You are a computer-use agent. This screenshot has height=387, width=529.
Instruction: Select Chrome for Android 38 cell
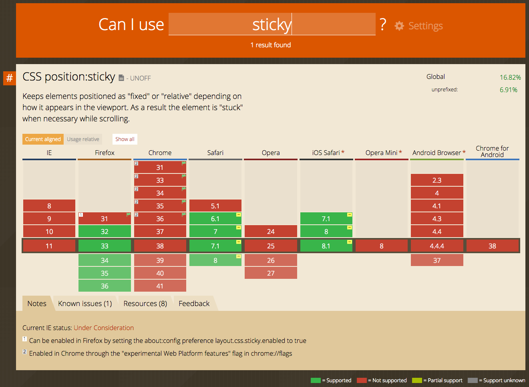(x=493, y=246)
